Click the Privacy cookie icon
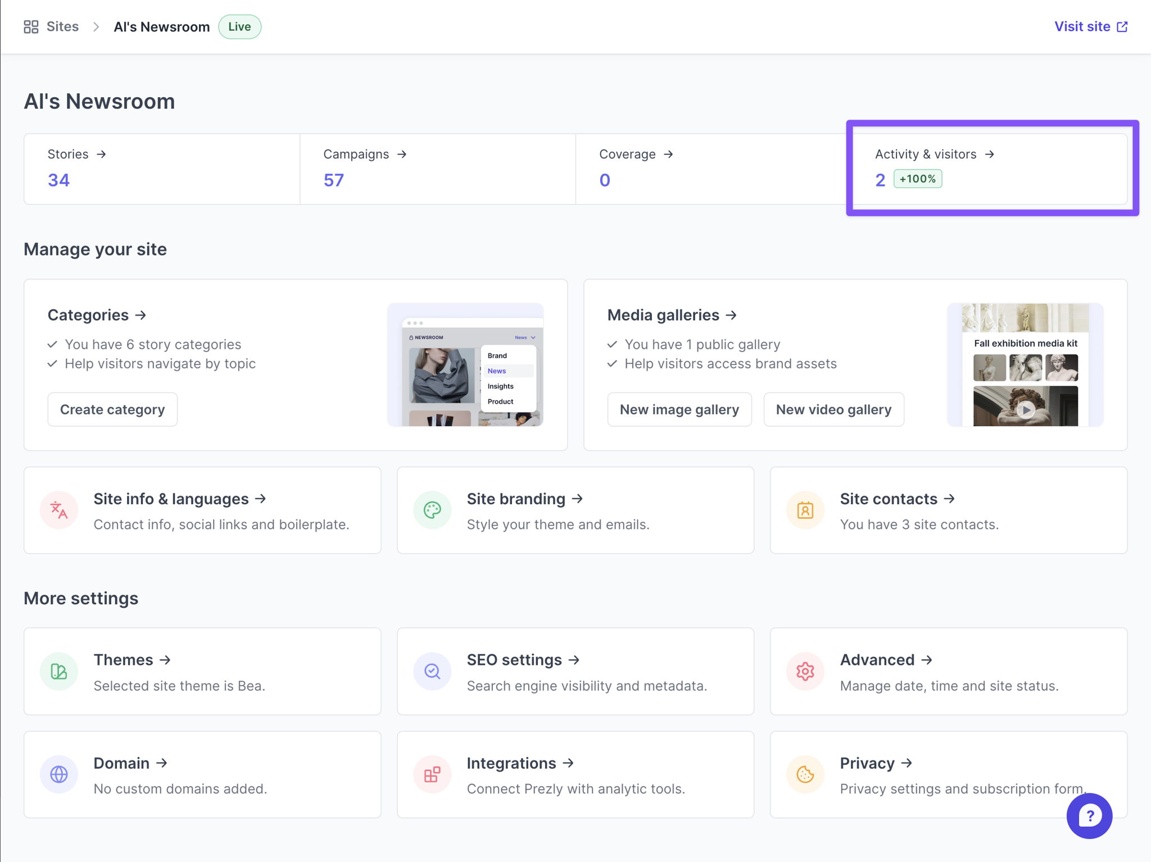The height and width of the screenshot is (862, 1151). [805, 774]
